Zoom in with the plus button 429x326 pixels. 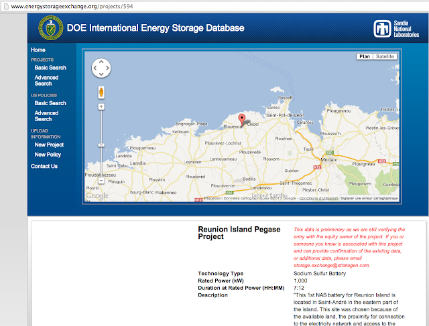coord(101,106)
